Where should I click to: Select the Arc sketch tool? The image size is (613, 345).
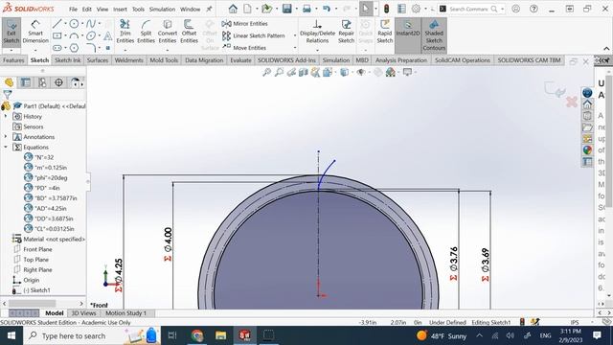tap(74, 36)
